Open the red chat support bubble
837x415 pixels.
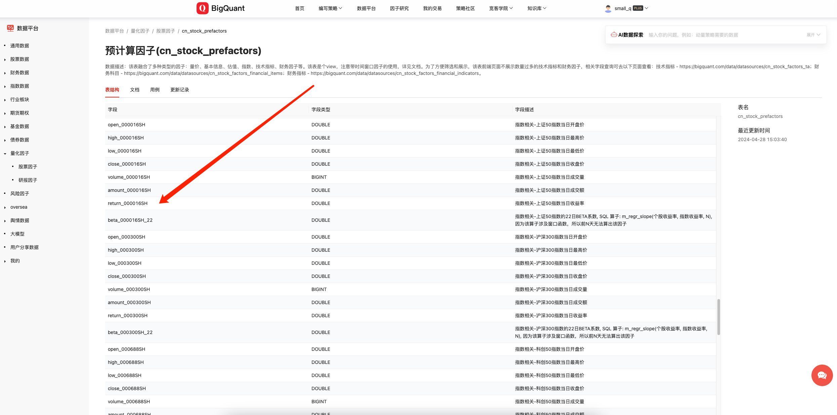(x=822, y=375)
